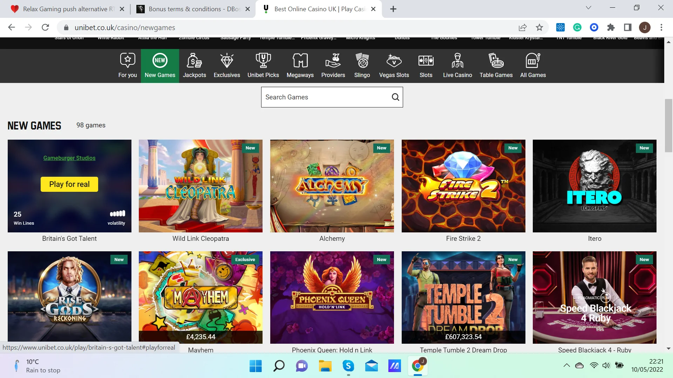Viewport: 673px width, 378px height.
Task: Share this page icon
Action: tap(523, 27)
